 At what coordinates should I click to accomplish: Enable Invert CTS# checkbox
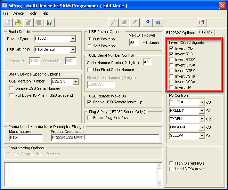[171, 65]
